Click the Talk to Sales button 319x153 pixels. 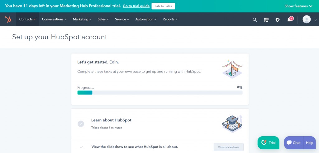click(x=163, y=6)
